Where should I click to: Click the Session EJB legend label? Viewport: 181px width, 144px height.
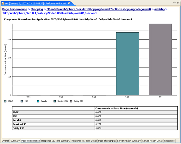tap(63, 101)
